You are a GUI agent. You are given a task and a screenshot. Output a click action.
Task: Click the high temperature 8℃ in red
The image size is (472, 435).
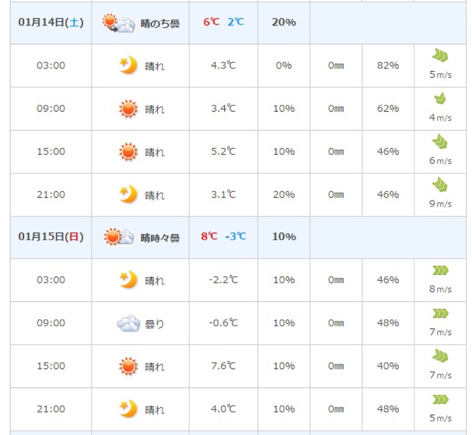pyautogui.click(x=209, y=236)
